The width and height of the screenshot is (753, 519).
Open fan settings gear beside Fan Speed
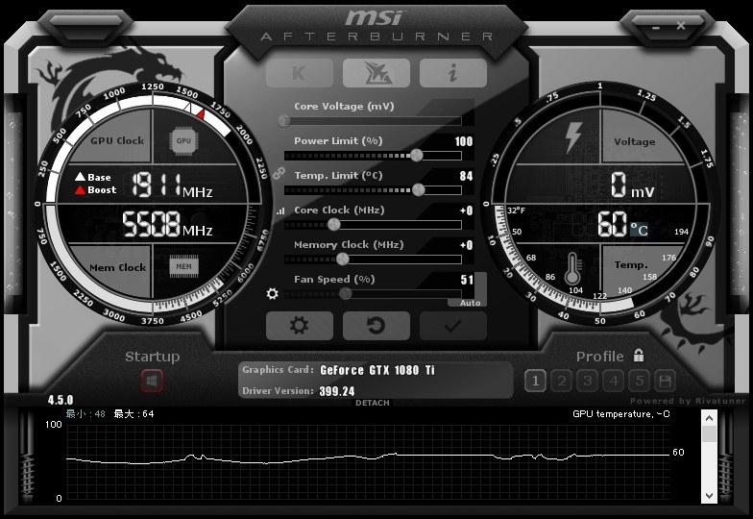[273, 293]
